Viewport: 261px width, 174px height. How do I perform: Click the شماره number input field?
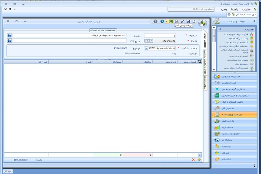pos(160,36)
